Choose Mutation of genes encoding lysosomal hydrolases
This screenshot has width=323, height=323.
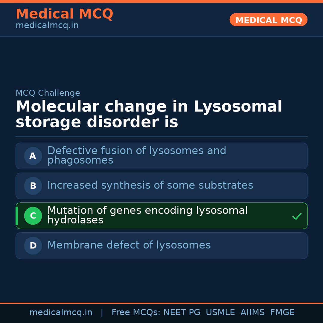147,215
